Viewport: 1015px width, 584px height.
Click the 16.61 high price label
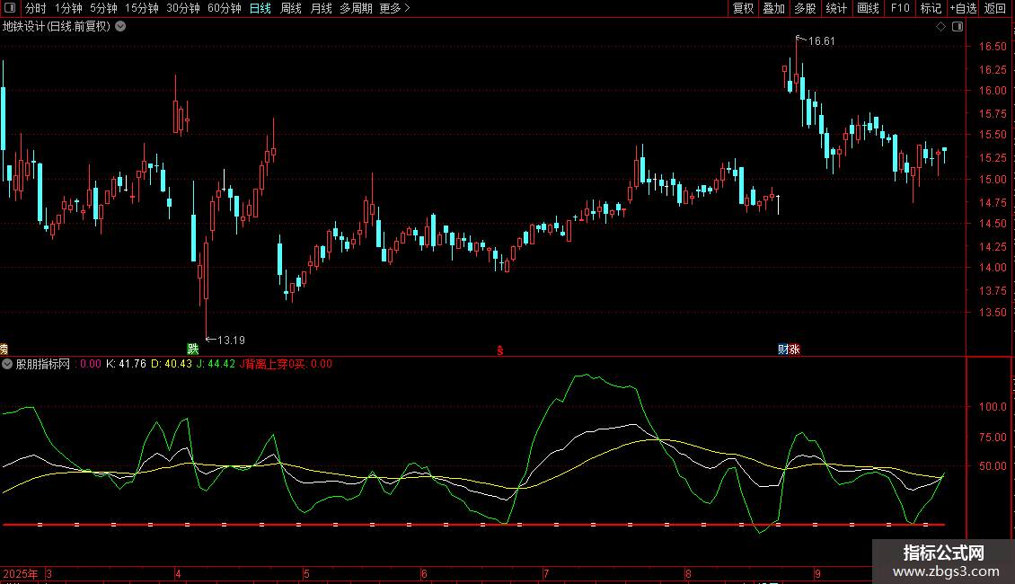click(822, 41)
